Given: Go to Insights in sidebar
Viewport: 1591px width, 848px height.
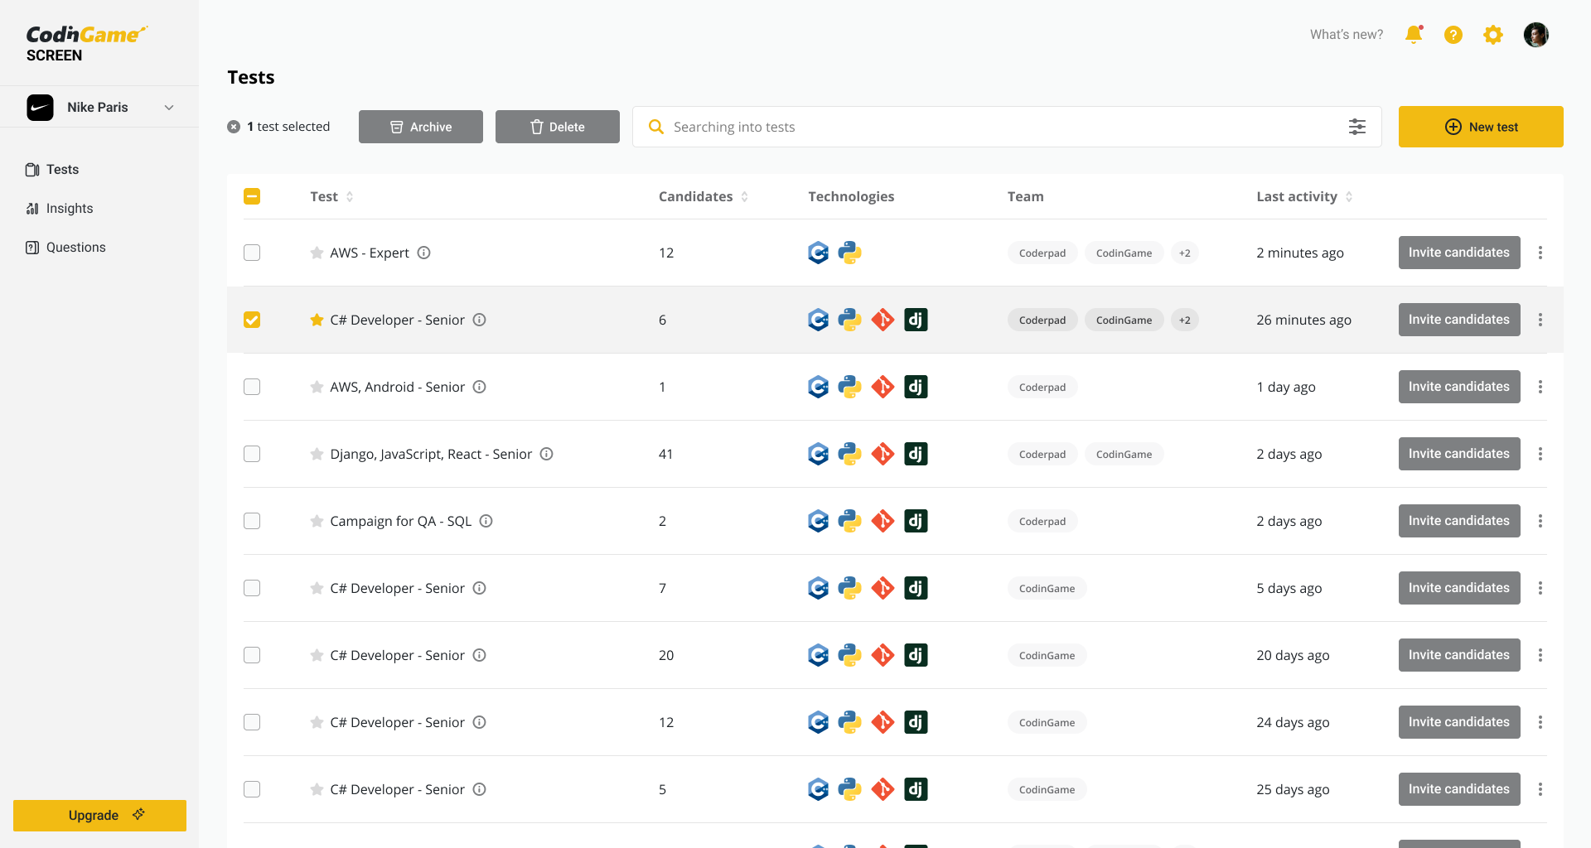Looking at the screenshot, I should coord(69,209).
